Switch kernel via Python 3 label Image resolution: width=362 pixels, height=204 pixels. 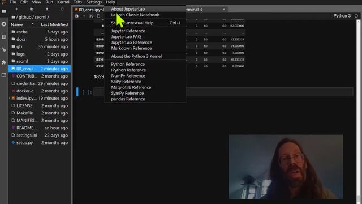[342, 16]
